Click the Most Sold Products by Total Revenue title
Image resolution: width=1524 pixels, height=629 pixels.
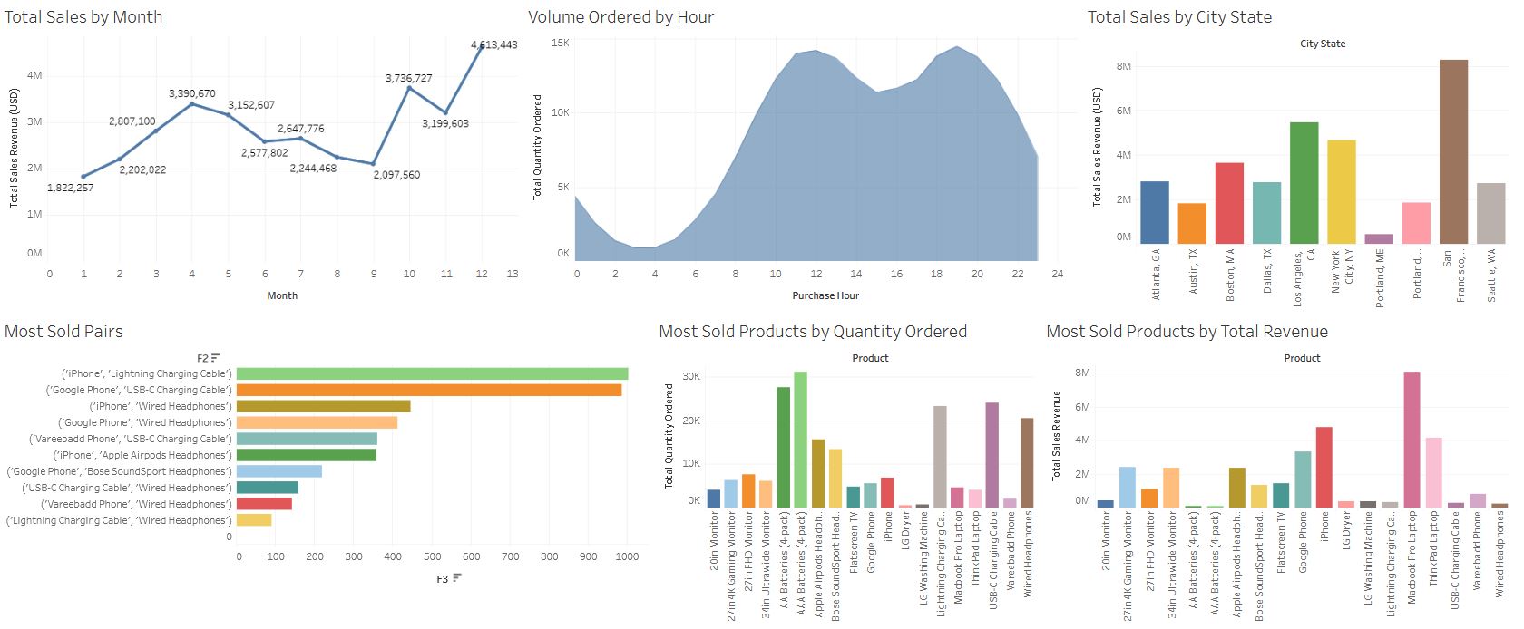(1187, 332)
